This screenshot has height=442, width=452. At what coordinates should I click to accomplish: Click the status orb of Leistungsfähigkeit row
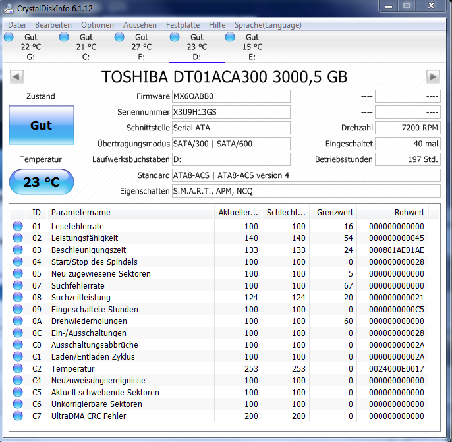click(18, 238)
